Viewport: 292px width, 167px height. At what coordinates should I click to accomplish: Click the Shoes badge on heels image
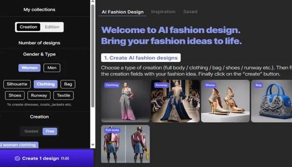211,85
